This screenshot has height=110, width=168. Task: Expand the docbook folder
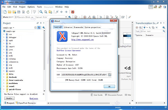coord(4,77)
